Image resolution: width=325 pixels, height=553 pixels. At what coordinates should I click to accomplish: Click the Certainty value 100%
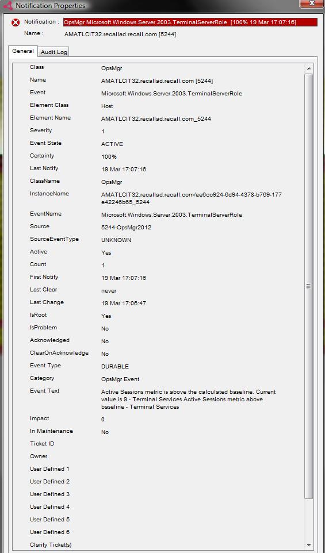pyautogui.click(x=109, y=157)
